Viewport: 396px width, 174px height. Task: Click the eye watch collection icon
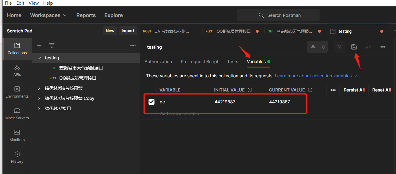pos(313,47)
